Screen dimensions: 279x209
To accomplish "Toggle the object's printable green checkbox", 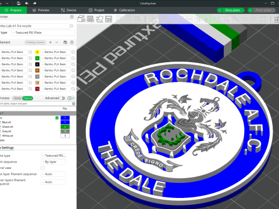I will (57, 118).
